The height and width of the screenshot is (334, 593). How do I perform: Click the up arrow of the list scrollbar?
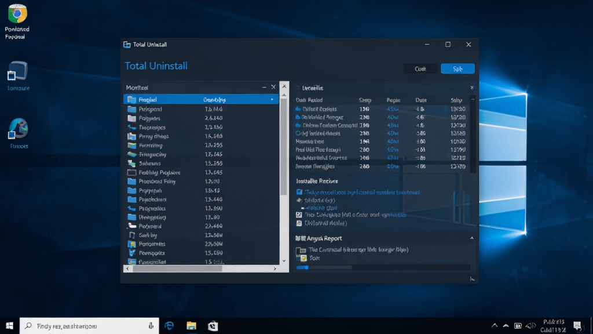pyautogui.click(x=284, y=95)
